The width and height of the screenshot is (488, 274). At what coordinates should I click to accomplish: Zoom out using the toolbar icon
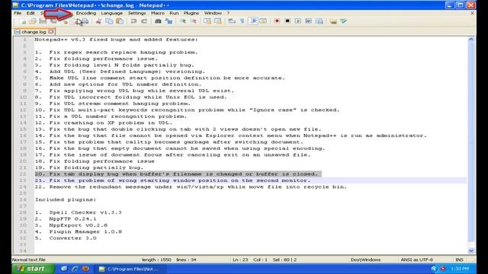tap(193, 21)
